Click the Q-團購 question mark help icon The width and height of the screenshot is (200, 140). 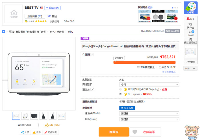(92, 55)
